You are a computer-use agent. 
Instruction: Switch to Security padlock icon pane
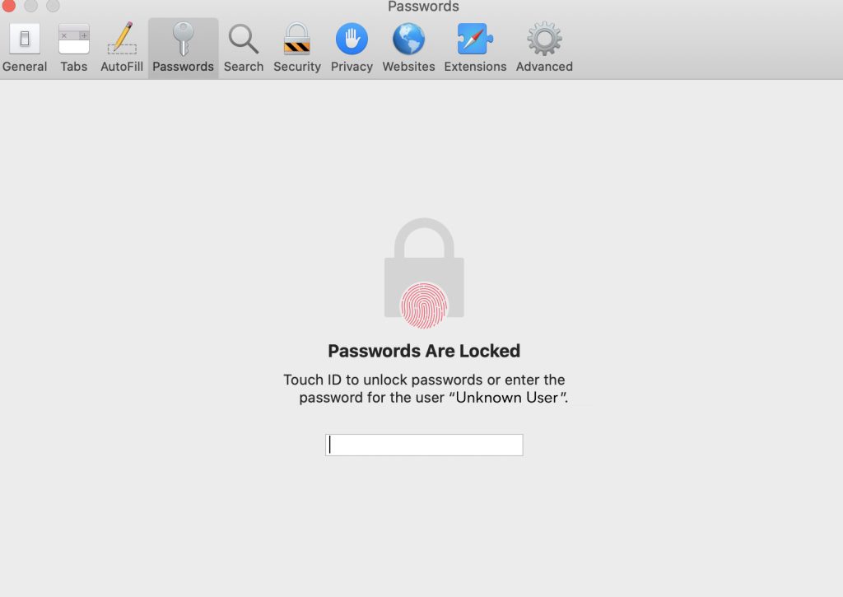pos(296,39)
